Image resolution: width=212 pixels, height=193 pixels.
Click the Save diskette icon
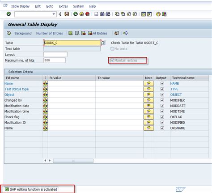pyautogui.click(x=67, y=14)
